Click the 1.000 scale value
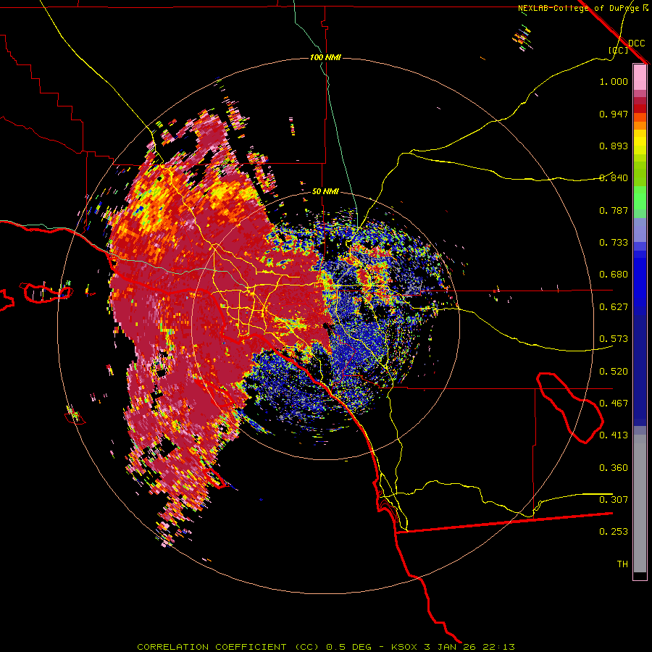652x652 pixels. coord(614,81)
